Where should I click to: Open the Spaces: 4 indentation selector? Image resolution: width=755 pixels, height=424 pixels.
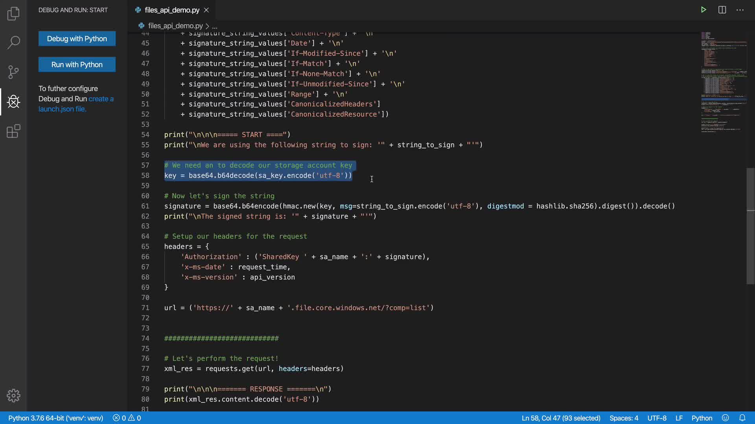coord(624,418)
